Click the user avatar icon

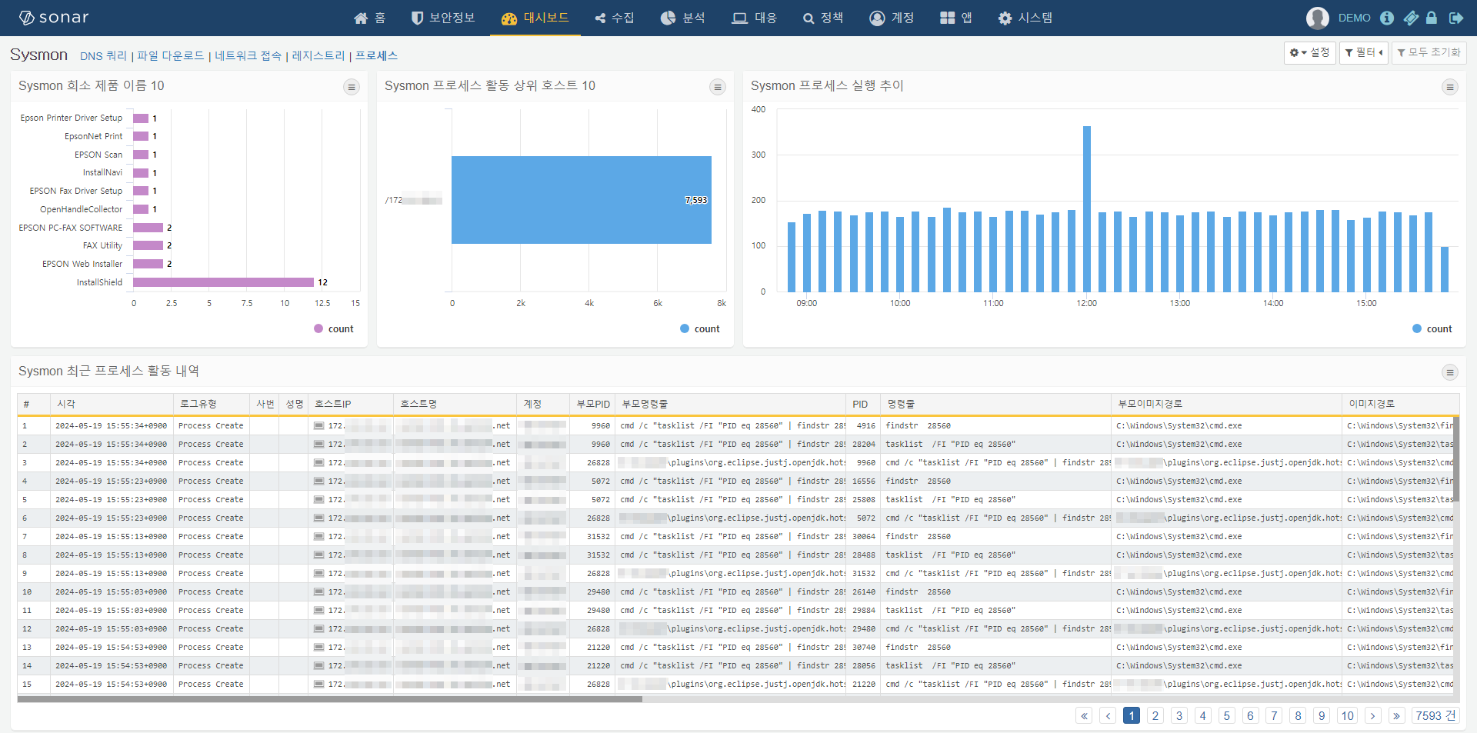(1317, 18)
